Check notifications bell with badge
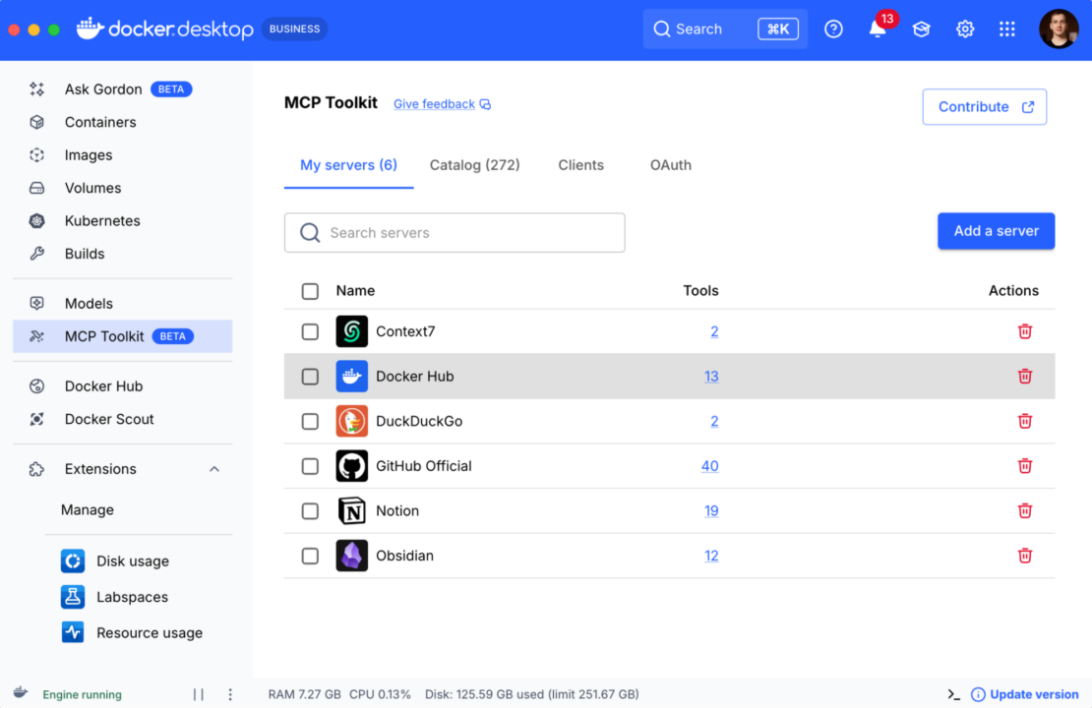Viewport: 1092px width, 708px height. pyautogui.click(x=876, y=29)
